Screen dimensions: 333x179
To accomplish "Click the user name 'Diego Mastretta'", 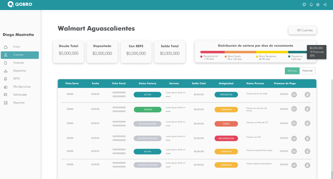I will point(18,35).
